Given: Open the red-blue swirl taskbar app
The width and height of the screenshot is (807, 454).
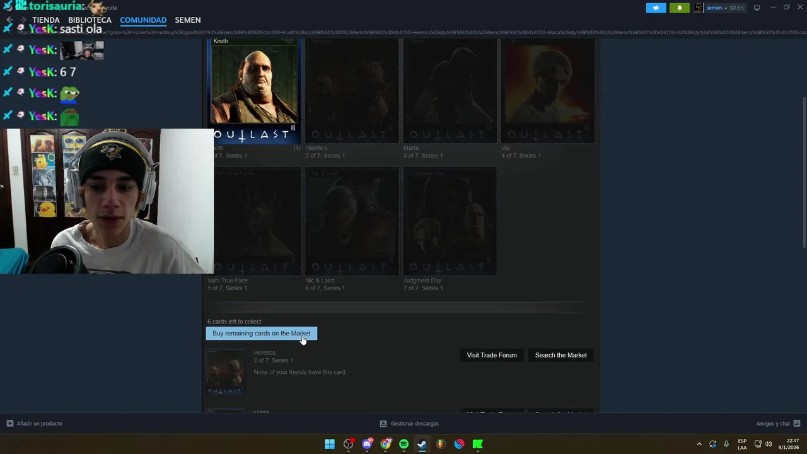Looking at the screenshot, I should point(459,444).
